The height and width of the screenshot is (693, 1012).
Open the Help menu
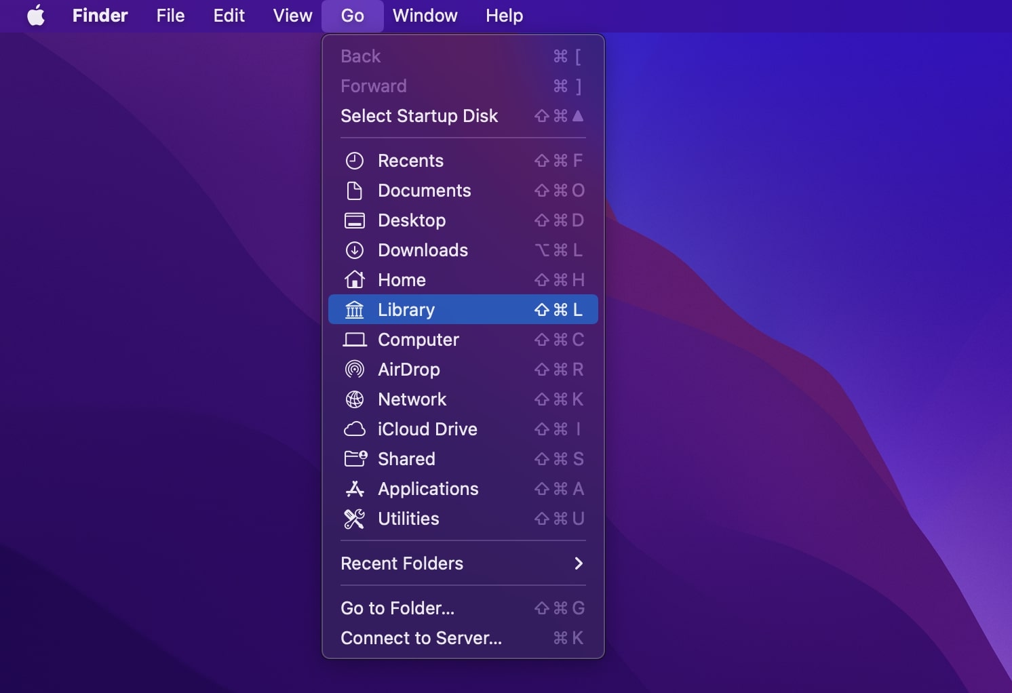[x=505, y=16]
